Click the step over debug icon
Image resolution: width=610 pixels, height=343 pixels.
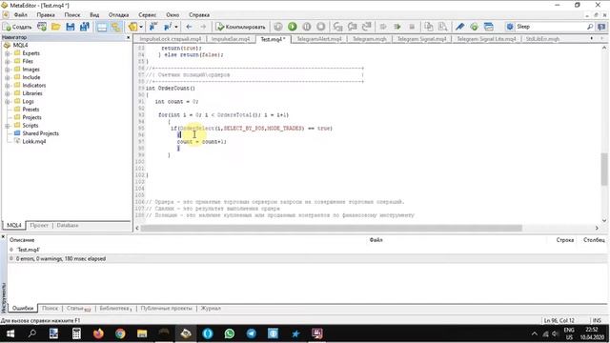pos(352,27)
